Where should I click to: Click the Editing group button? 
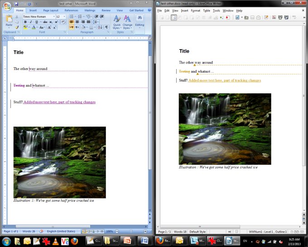(140, 21)
